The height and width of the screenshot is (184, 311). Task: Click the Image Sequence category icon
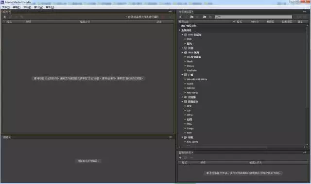[x=186, y=101]
